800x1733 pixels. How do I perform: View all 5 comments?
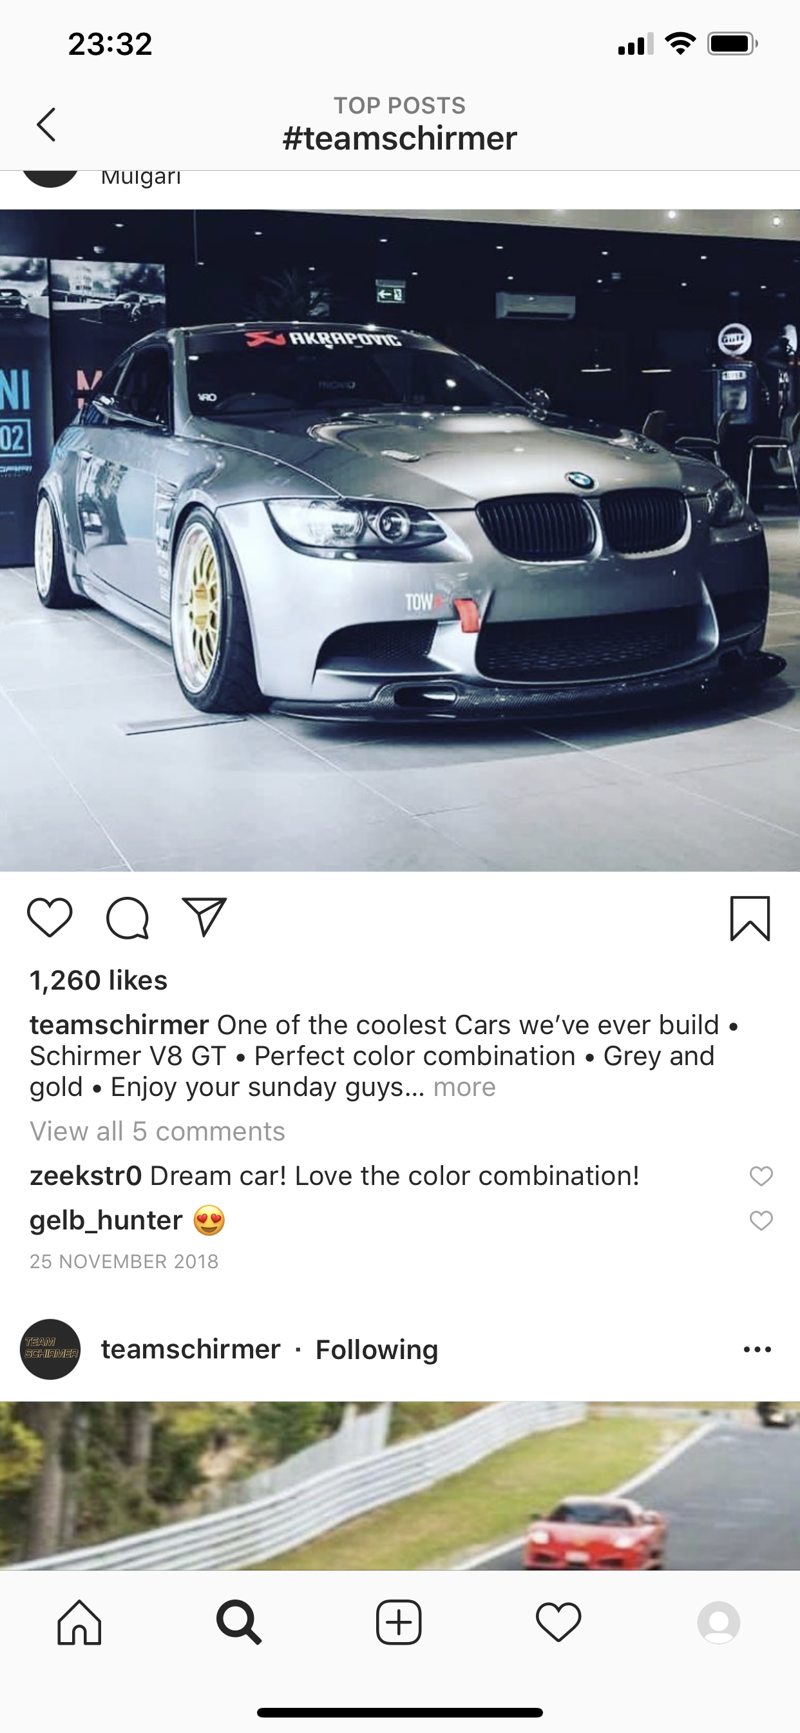[x=157, y=1131]
